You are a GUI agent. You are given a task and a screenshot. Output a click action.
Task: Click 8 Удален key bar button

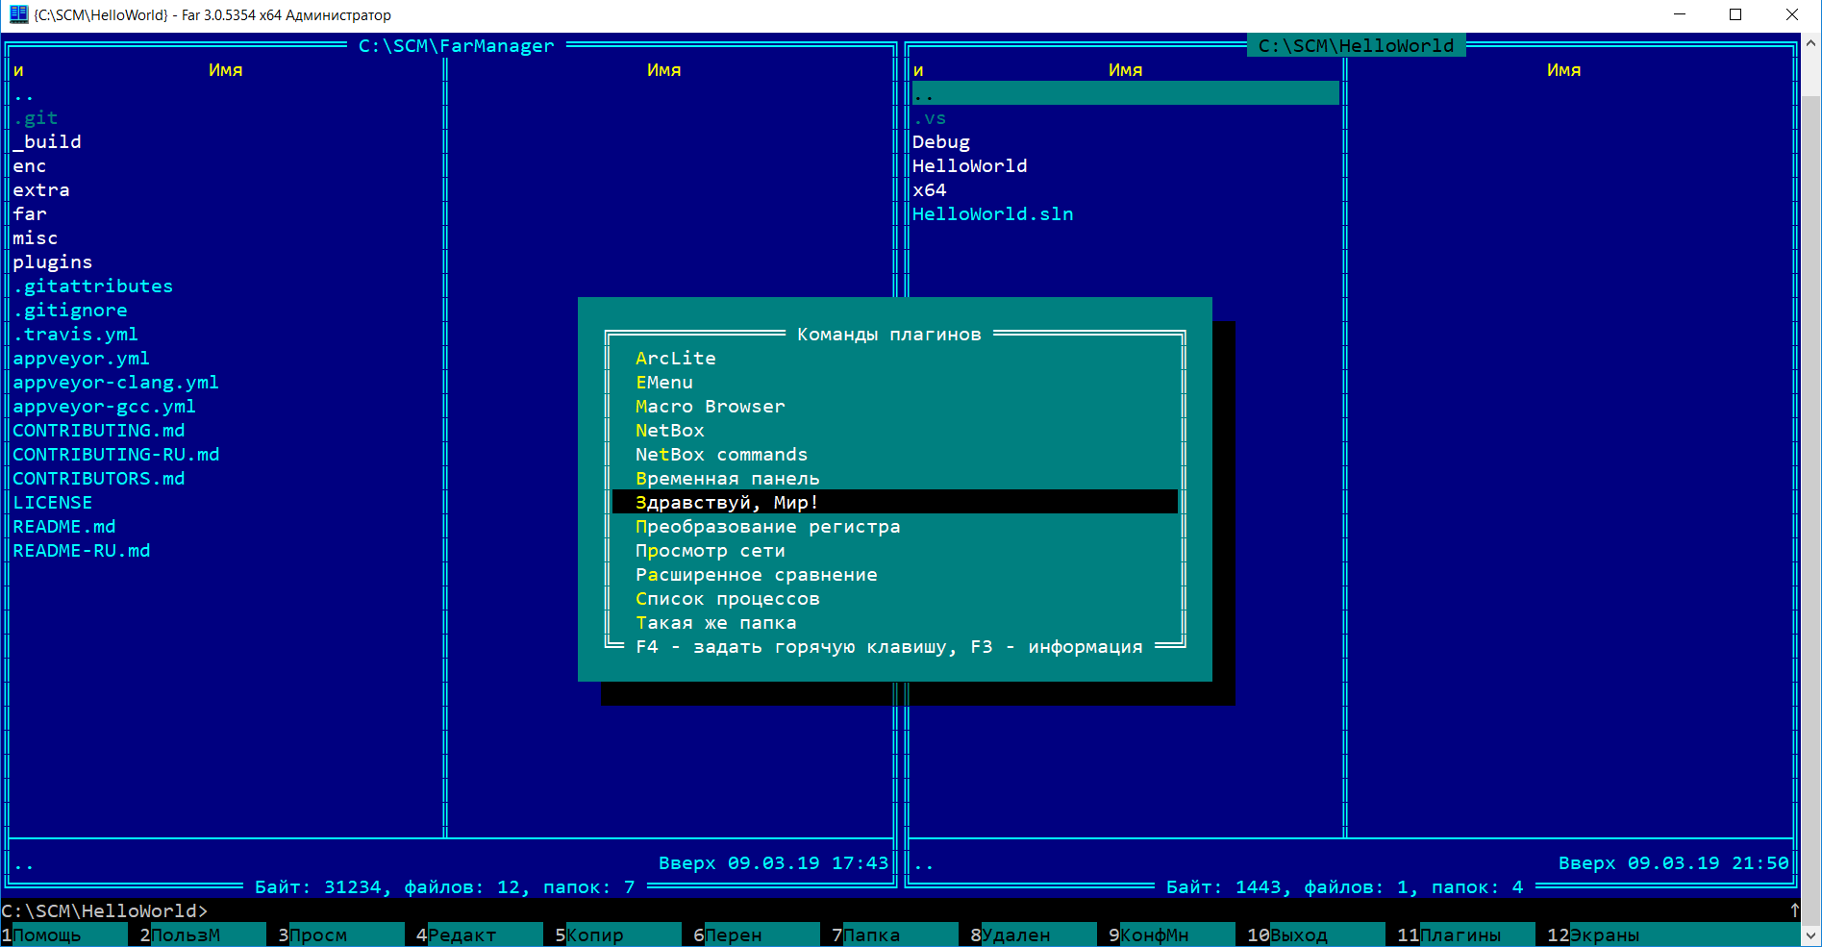1033,935
